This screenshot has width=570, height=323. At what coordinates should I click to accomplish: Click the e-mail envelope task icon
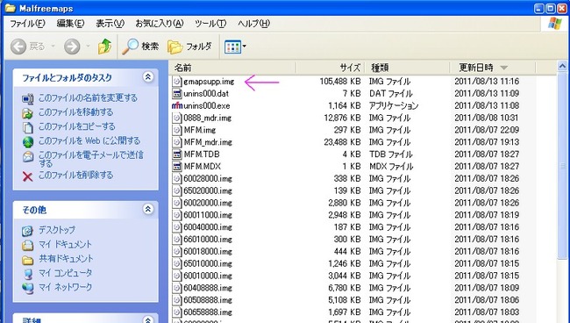click(28, 157)
